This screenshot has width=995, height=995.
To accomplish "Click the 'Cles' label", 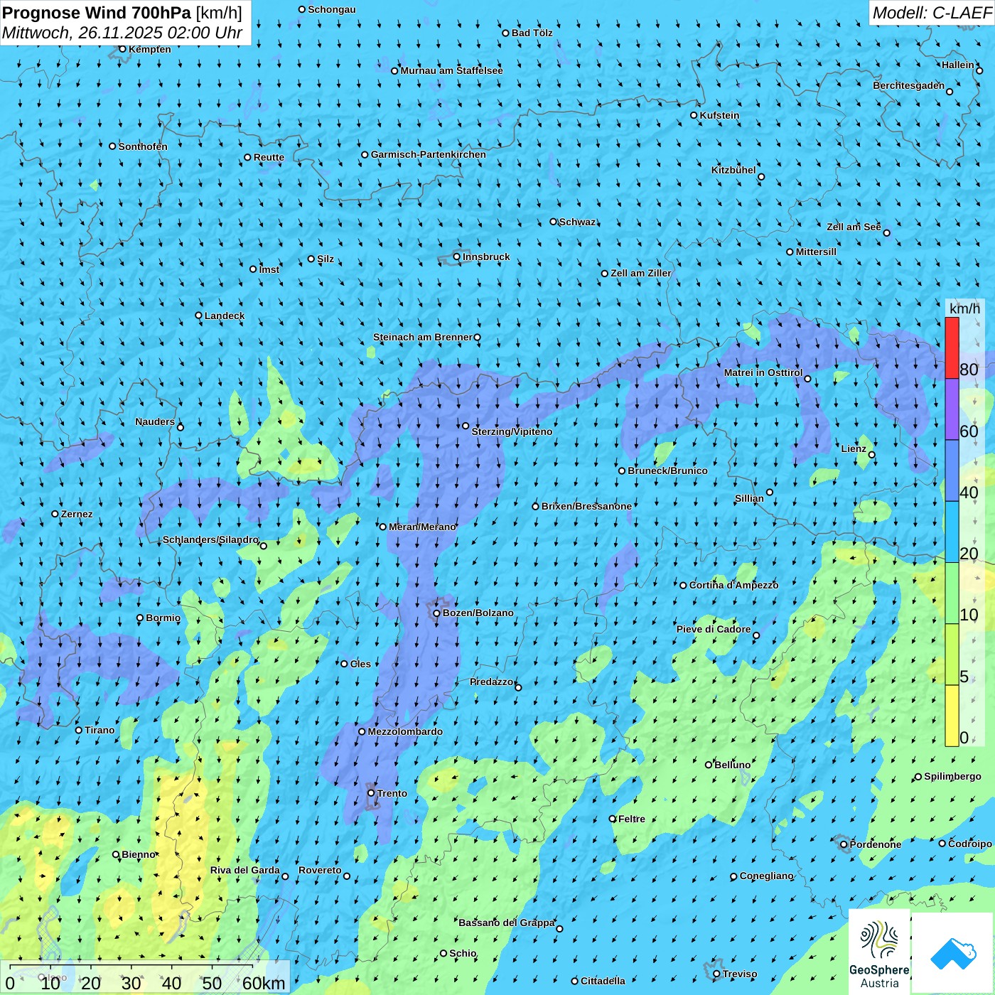I will [x=361, y=664].
